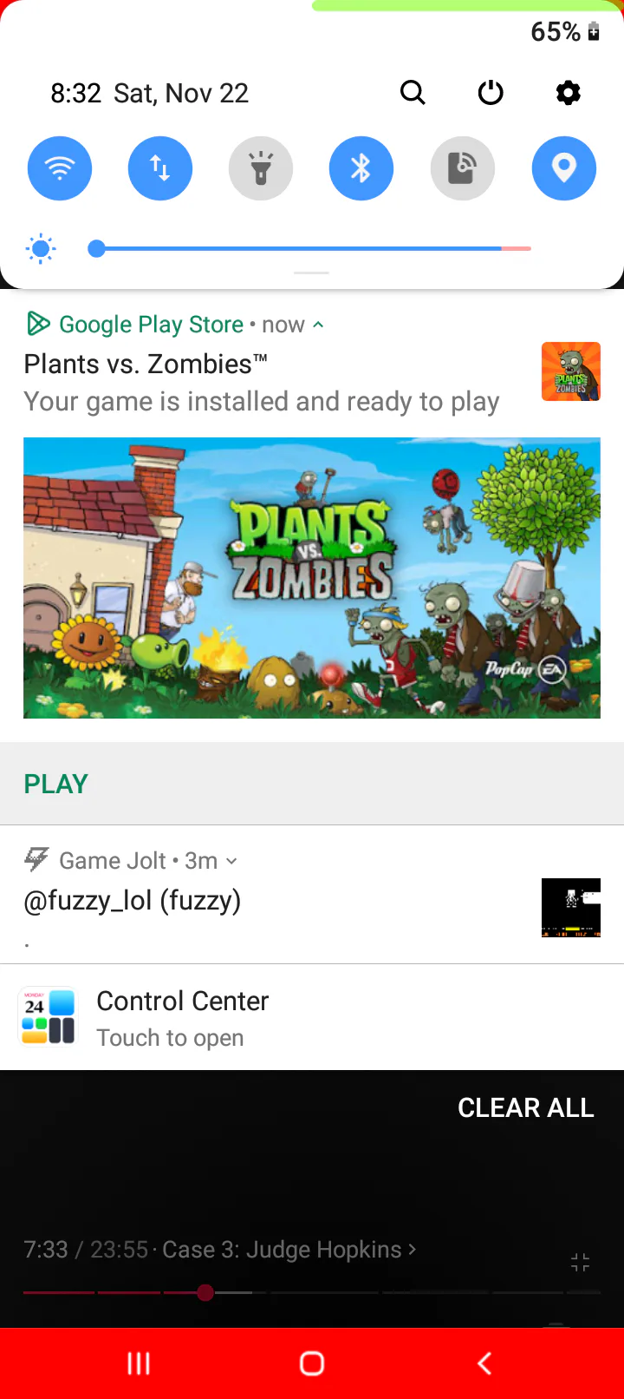Toggle the mobile data quick setting

[x=160, y=168]
